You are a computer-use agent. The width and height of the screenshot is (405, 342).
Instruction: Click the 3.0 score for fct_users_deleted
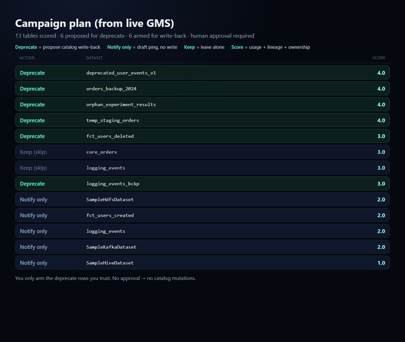tap(381, 136)
